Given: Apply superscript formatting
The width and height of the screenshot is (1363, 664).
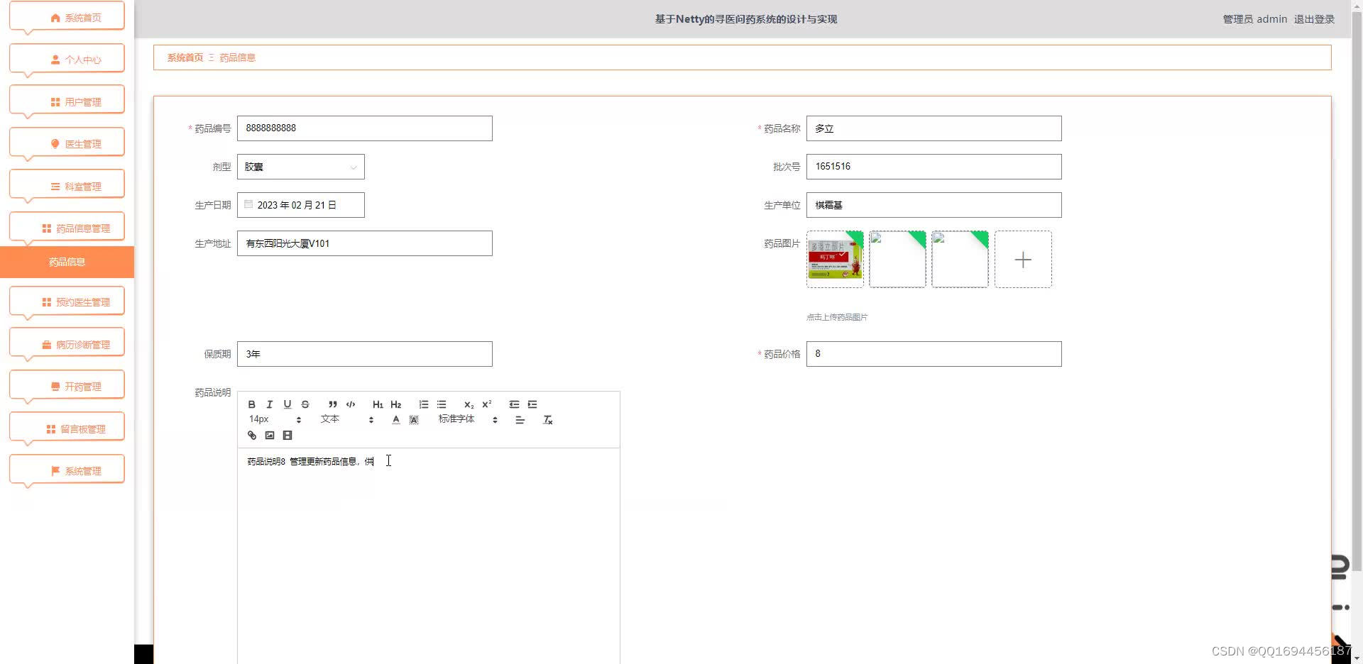Looking at the screenshot, I should tap(487, 404).
